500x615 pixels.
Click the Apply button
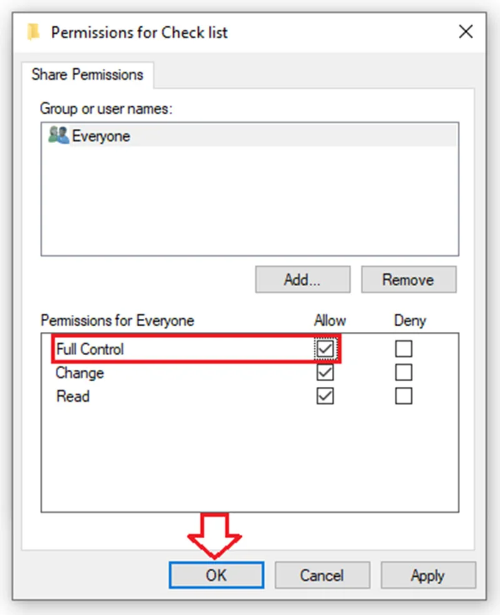[428, 576]
